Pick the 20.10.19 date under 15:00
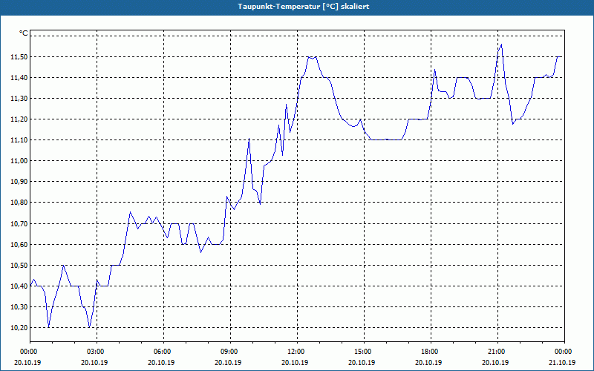This screenshot has height=371, width=594. point(362,362)
